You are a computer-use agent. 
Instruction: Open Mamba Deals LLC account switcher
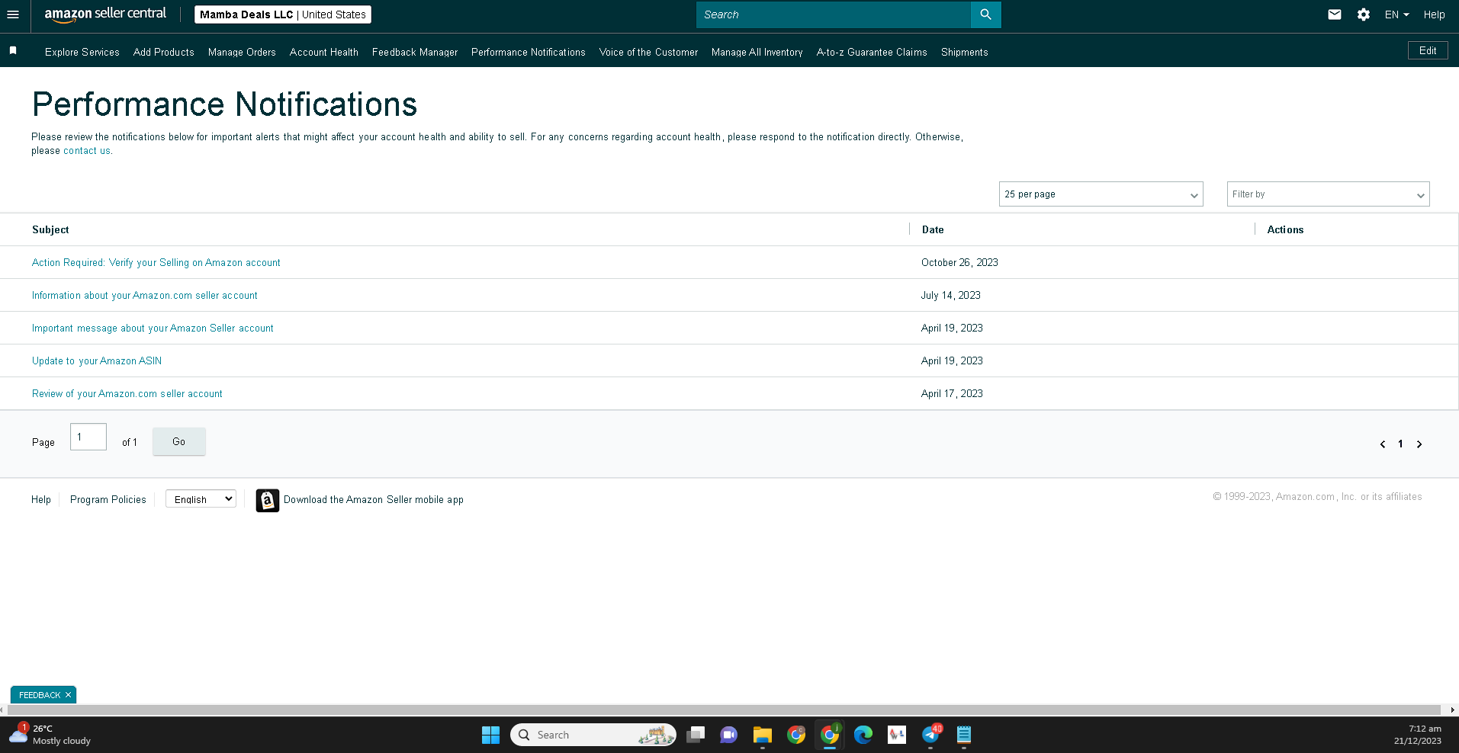pos(282,14)
